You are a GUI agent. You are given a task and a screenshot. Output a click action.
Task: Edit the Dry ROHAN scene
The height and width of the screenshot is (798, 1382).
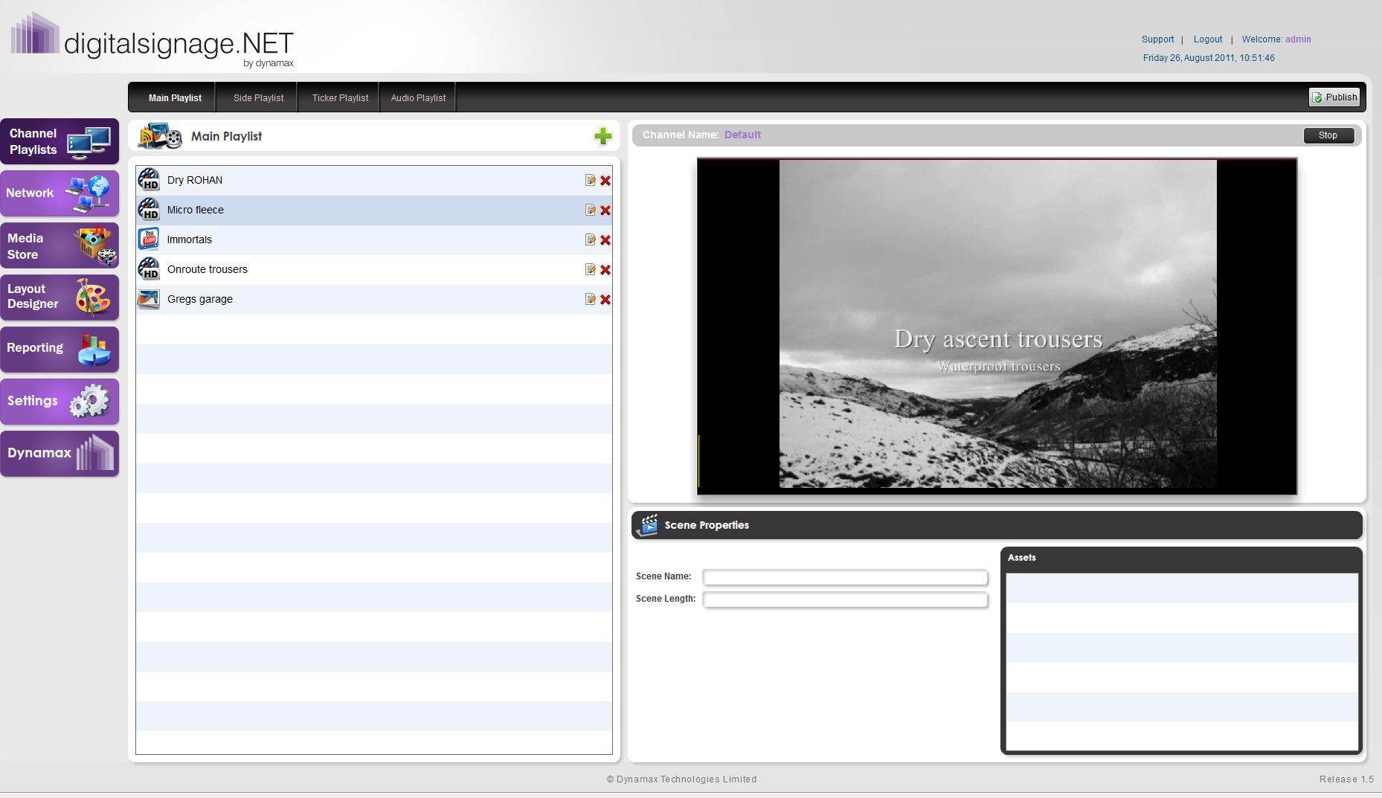591,180
